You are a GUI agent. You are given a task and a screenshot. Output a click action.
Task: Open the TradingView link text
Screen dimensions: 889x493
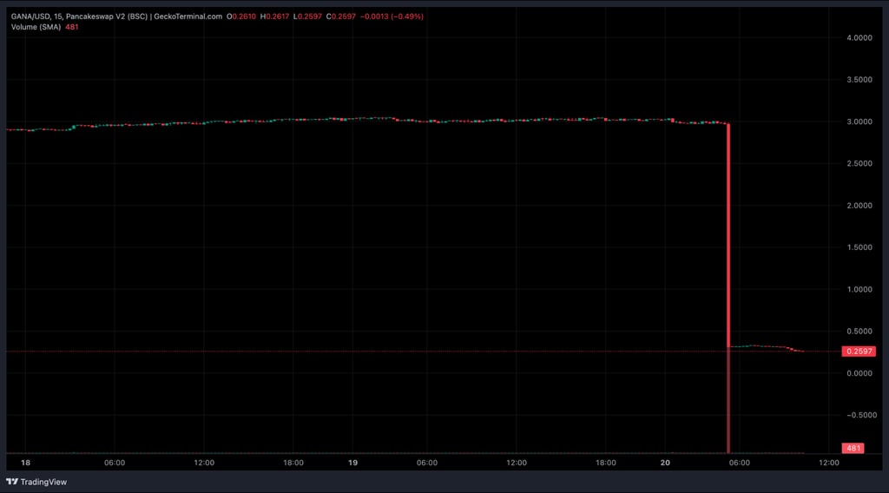[x=43, y=482]
